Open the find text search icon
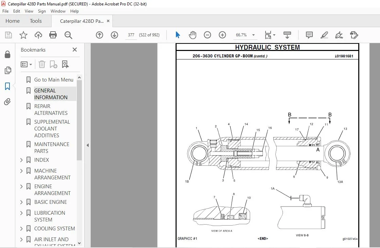 click(x=68, y=35)
